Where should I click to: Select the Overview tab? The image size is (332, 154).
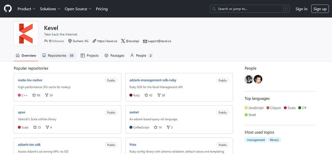pos(26,56)
